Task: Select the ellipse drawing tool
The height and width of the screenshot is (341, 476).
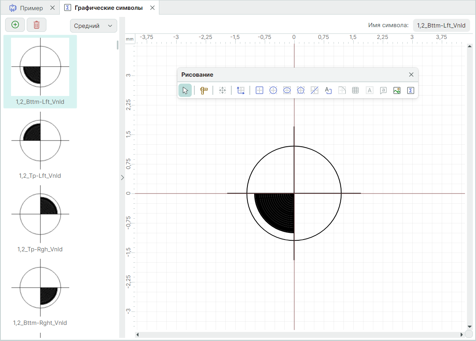Action: coord(287,90)
